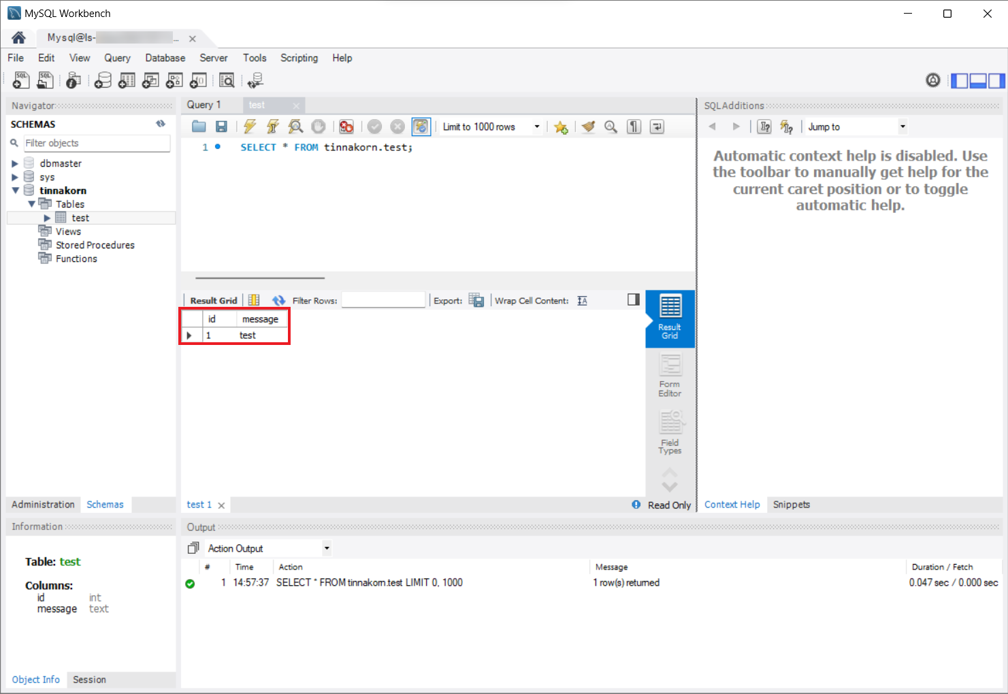Expand the dbmaster schema
Viewport: 1008px width, 694px height.
15,163
